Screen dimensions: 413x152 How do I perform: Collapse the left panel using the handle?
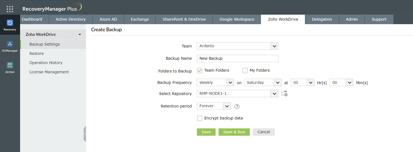coord(85,134)
